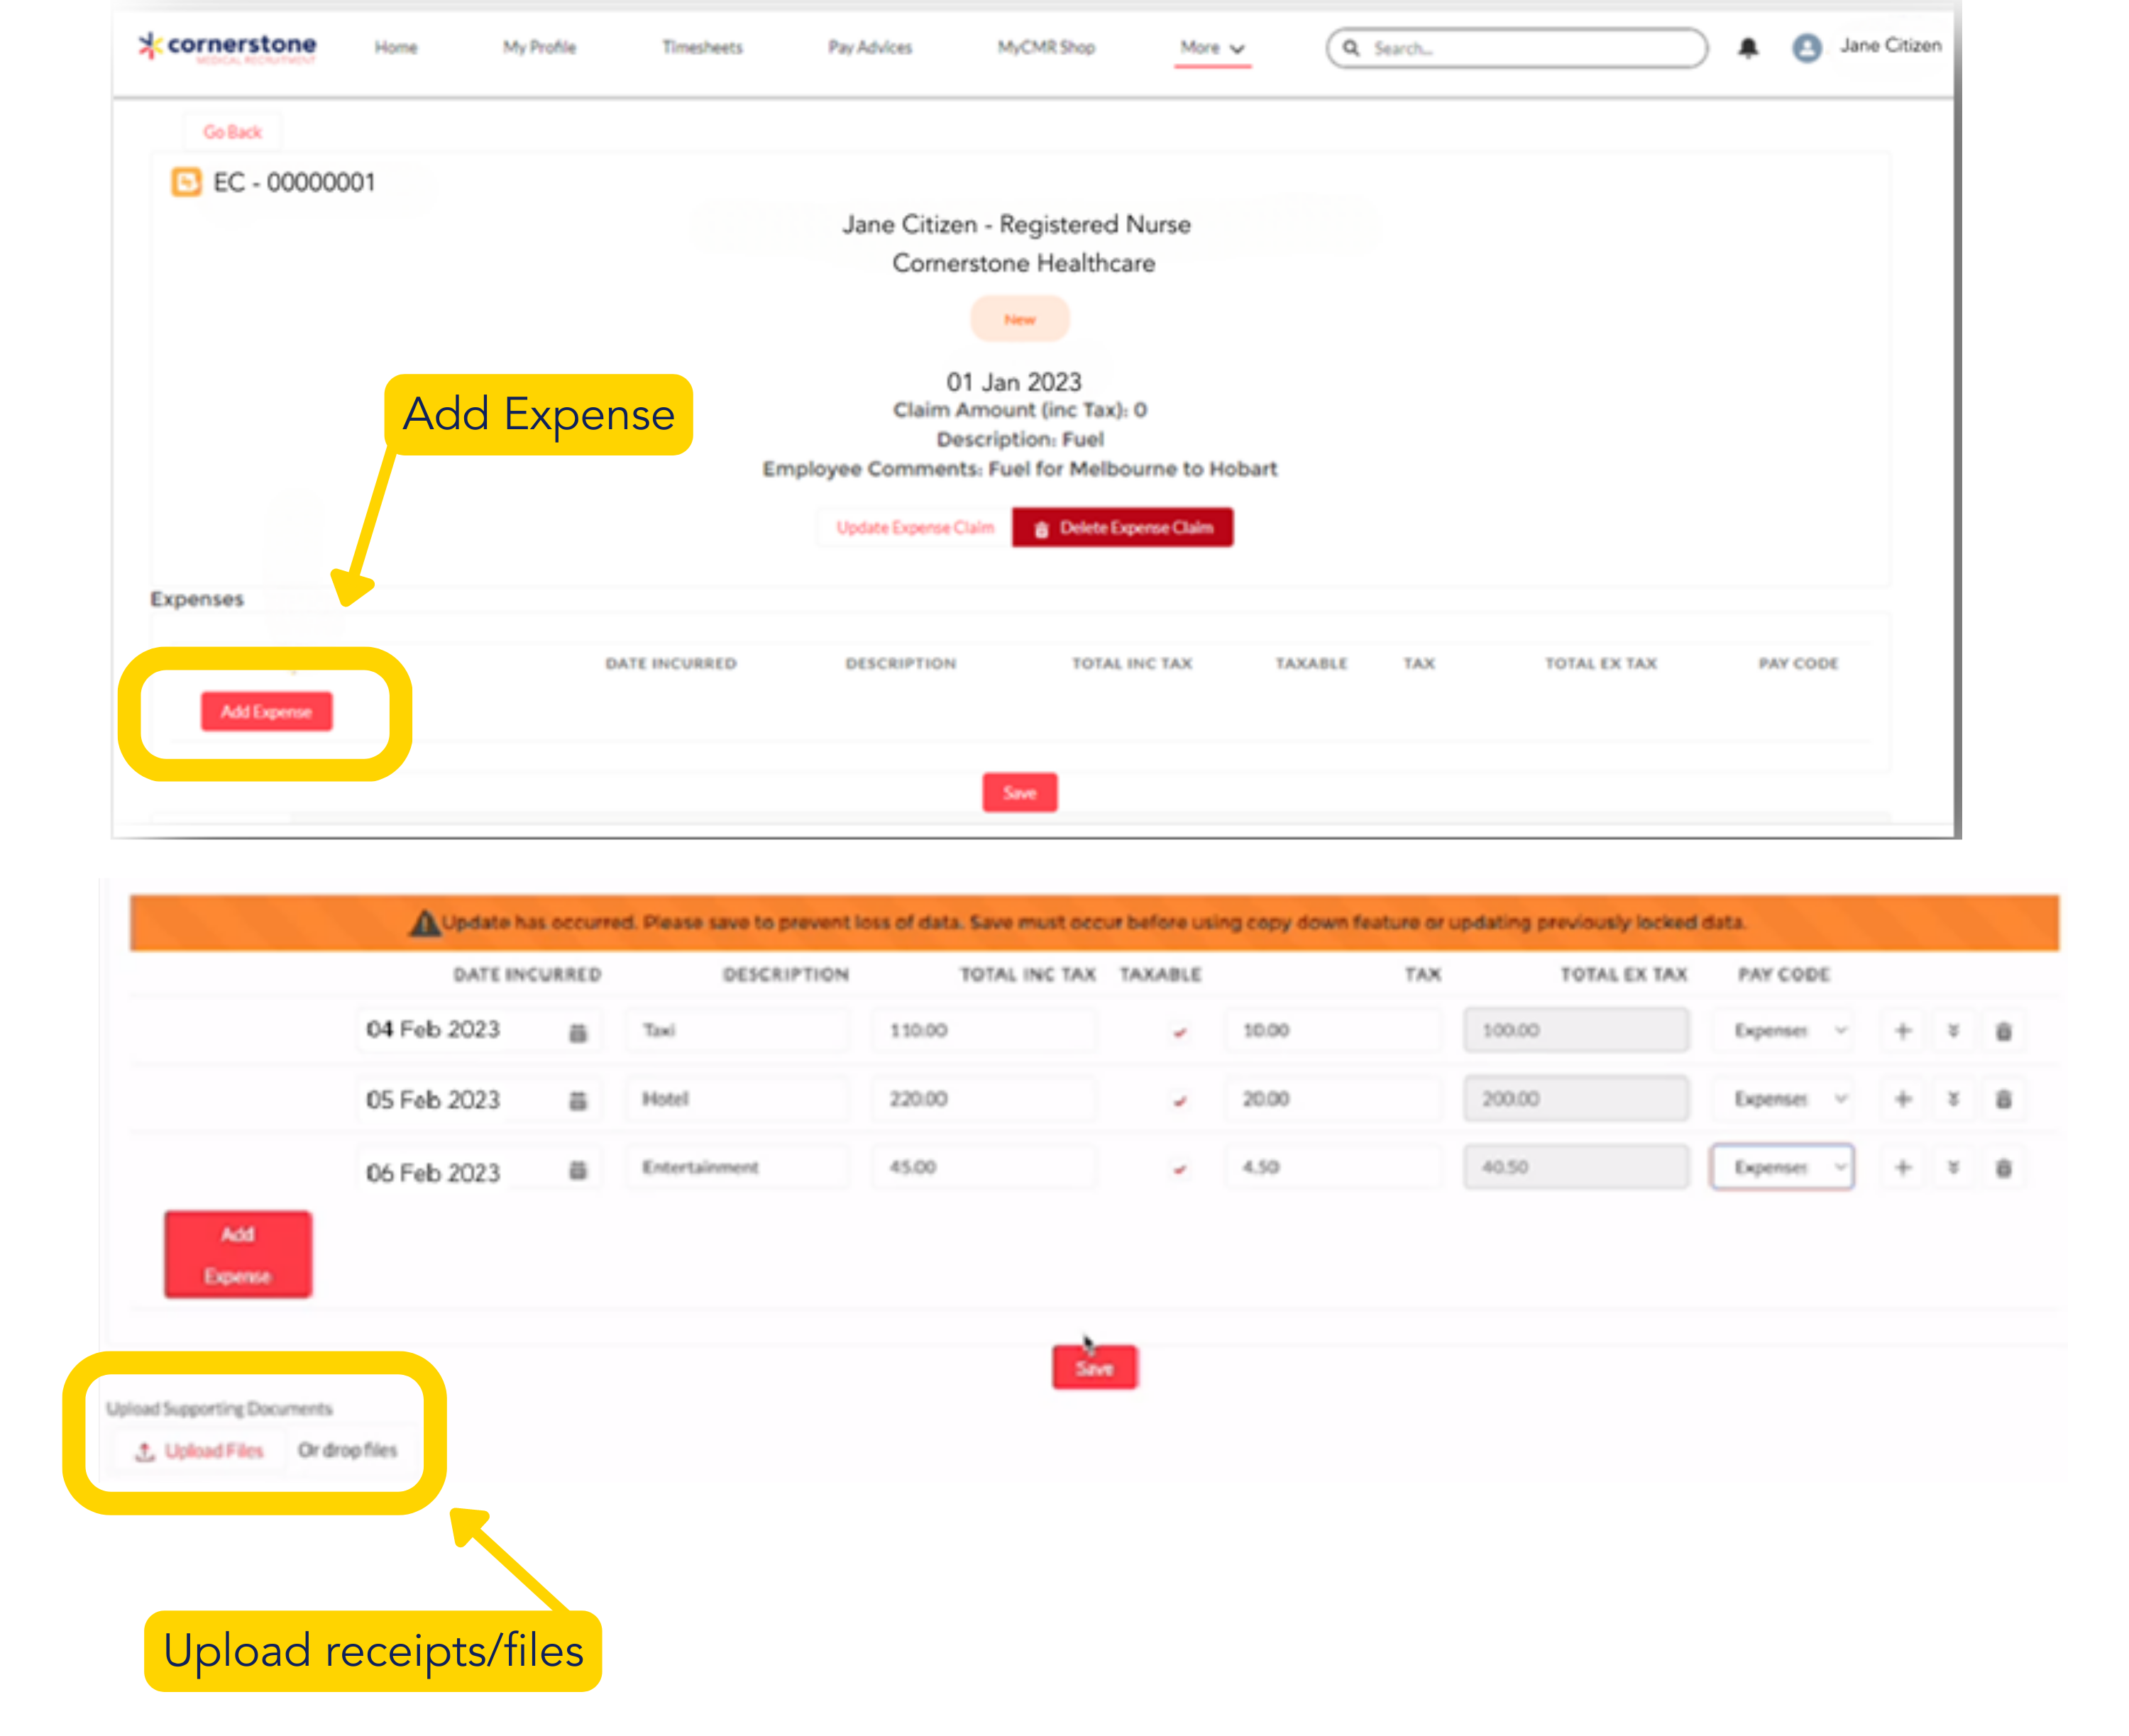The width and height of the screenshot is (2129, 1736).
Task: Open calendar picker for 06 Feb 2023
Action: point(577,1170)
